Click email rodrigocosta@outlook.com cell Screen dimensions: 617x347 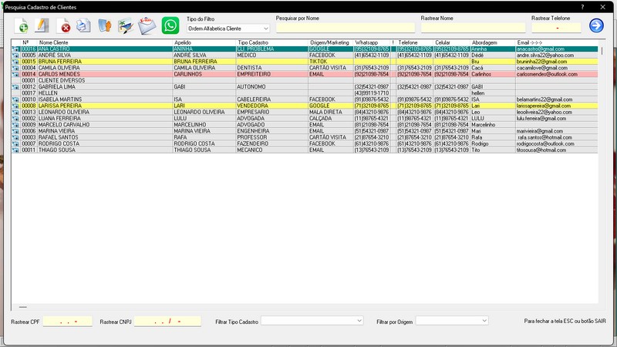point(556,143)
